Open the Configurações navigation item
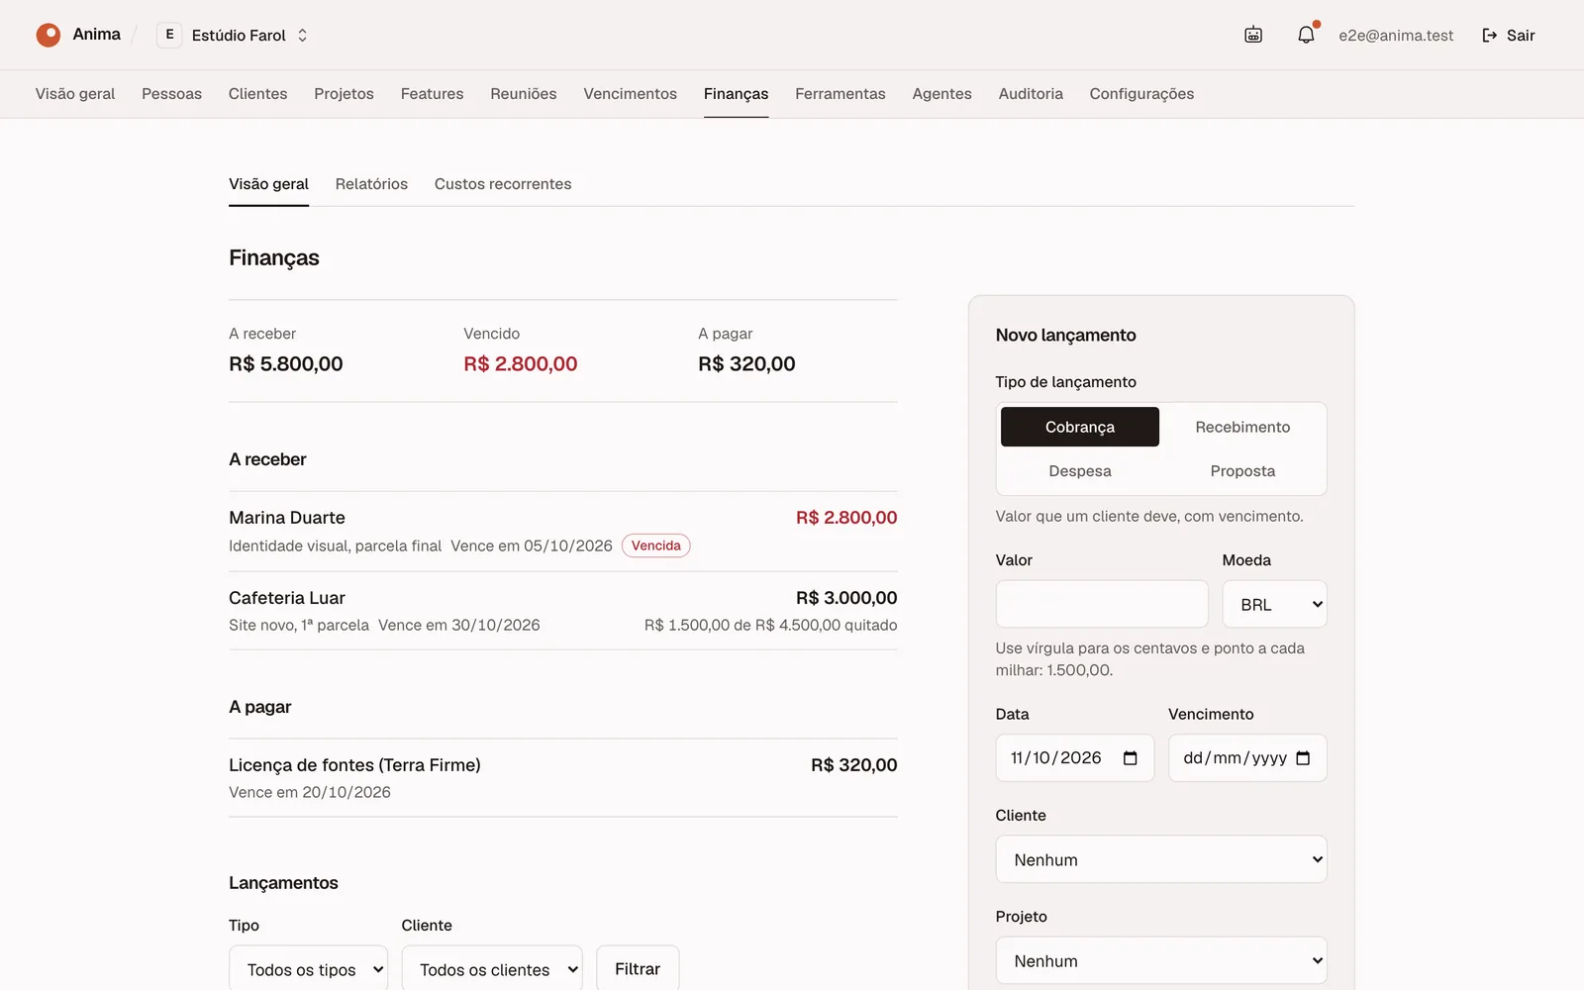1584x990 pixels. pos(1141,94)
